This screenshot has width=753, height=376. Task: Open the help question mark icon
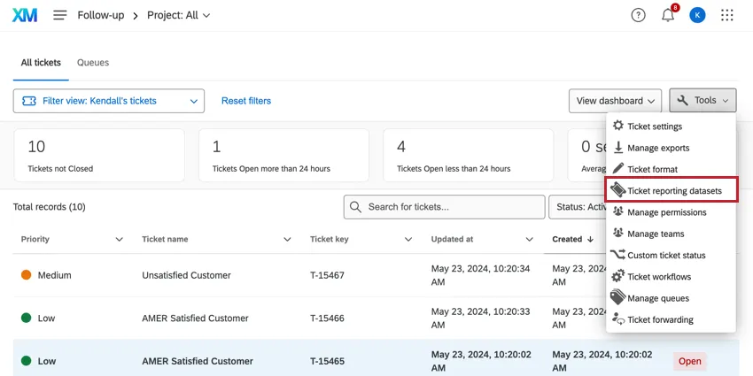coord(638,15)
